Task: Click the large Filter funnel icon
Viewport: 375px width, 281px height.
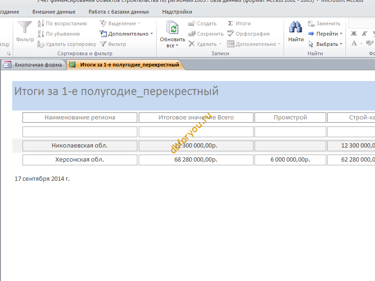Action: 25,28
